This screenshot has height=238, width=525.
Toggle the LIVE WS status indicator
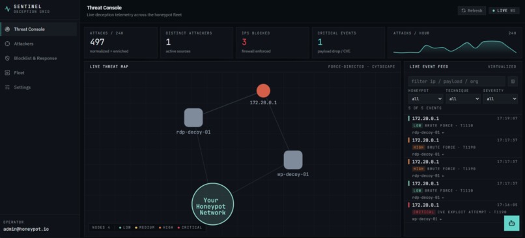[x=504, y=10]
